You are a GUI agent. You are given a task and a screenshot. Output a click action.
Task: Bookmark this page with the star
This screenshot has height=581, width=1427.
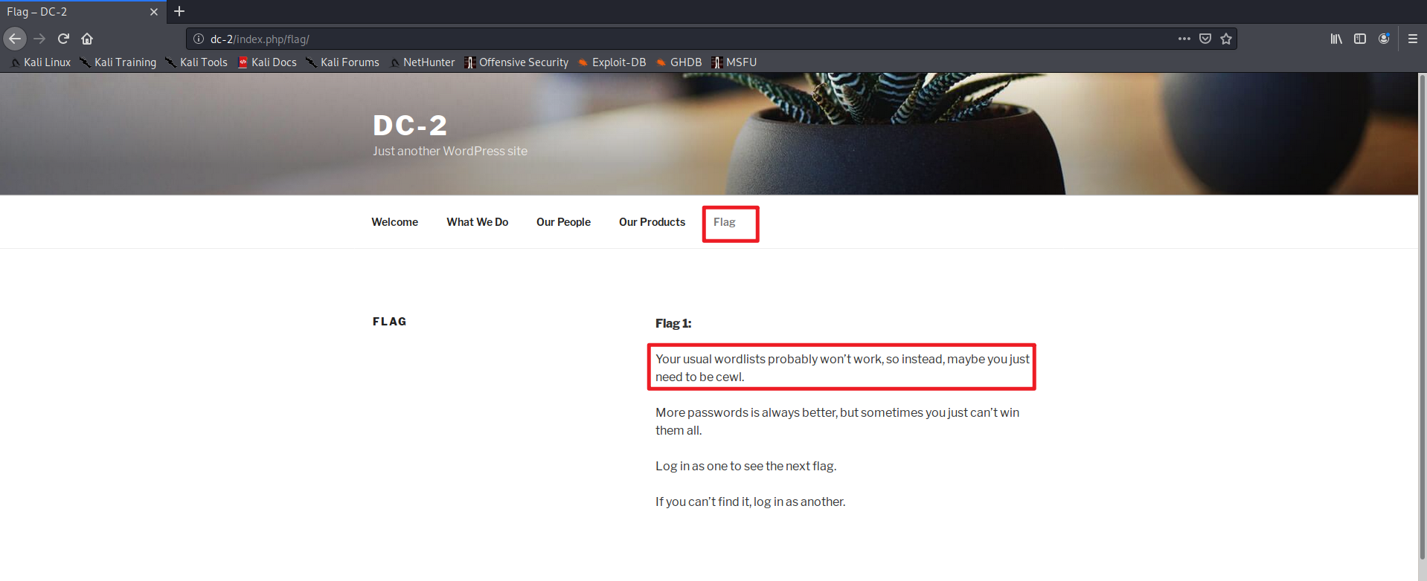1226,39
